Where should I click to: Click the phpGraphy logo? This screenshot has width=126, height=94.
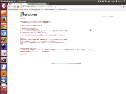tap(29, 14)
